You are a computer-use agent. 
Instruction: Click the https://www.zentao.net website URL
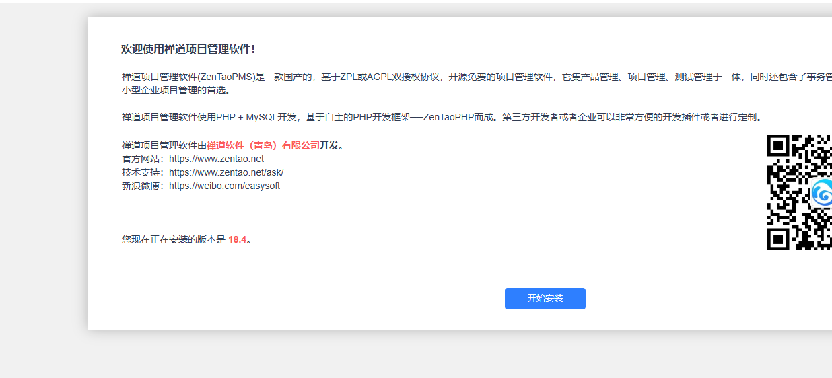216,159
